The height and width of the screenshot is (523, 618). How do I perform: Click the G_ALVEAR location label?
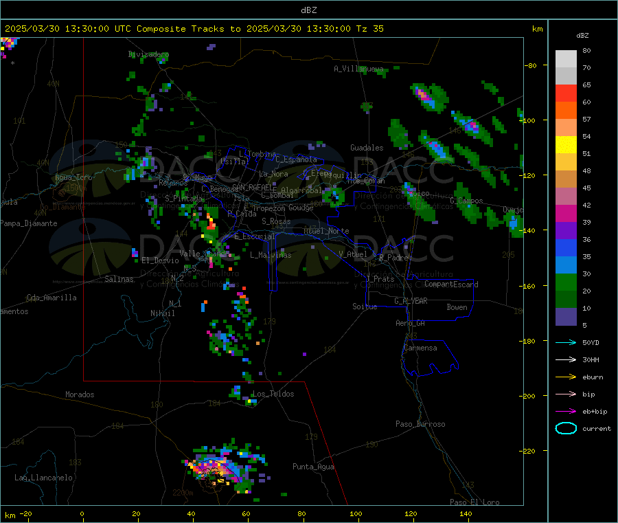tap(411, 301)
